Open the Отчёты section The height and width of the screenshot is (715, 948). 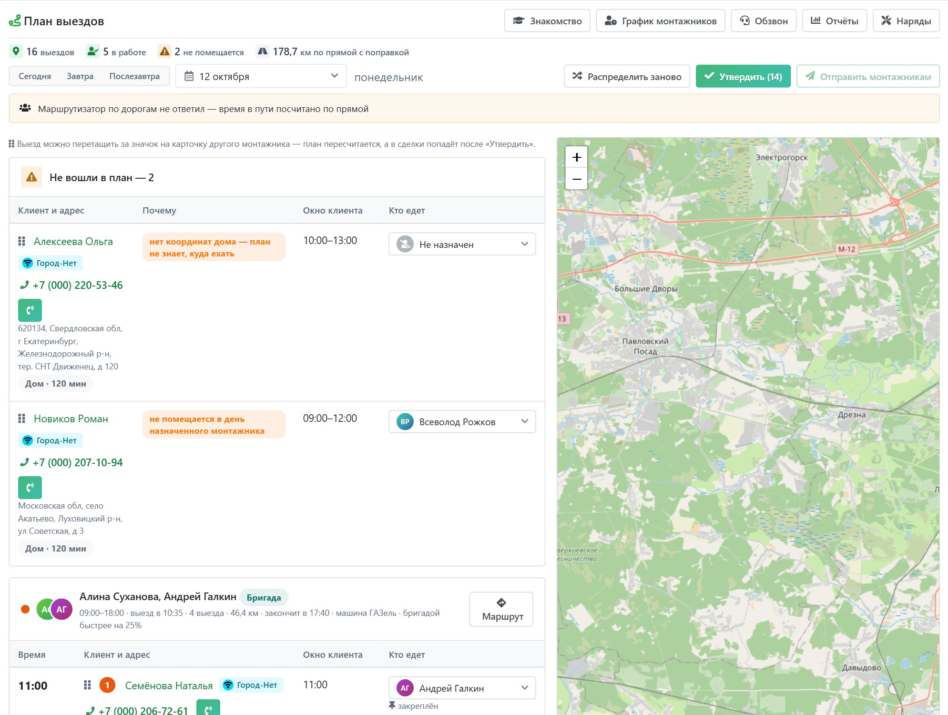coord(835,21)
